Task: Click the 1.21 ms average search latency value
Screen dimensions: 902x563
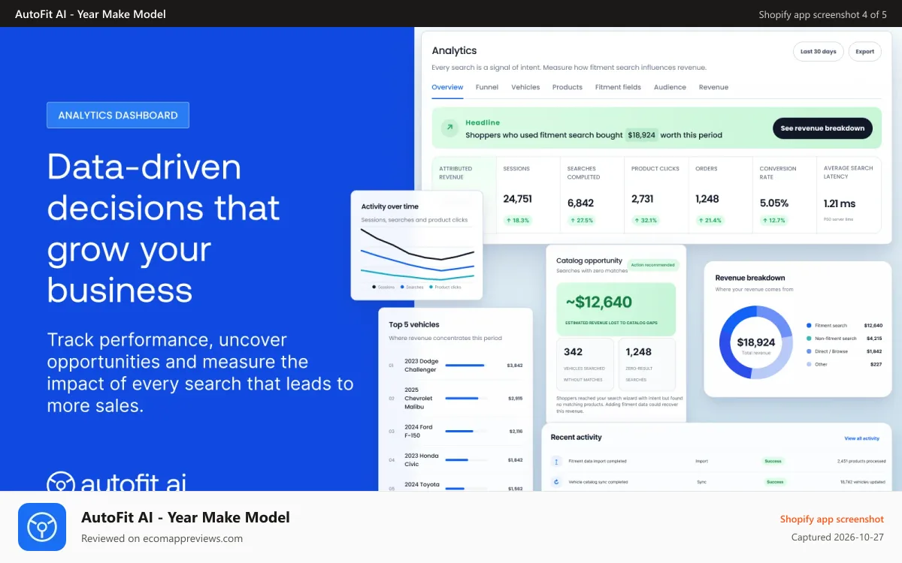Action: click(x=840, y=203)
